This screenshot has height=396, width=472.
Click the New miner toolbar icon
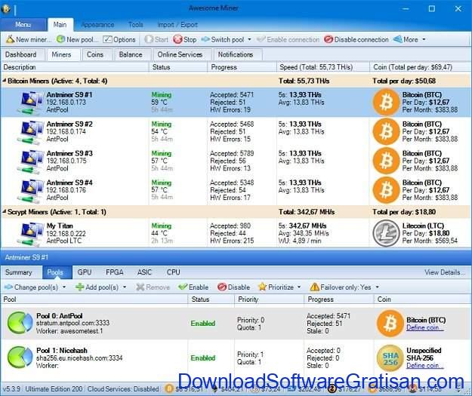[11, 39]
